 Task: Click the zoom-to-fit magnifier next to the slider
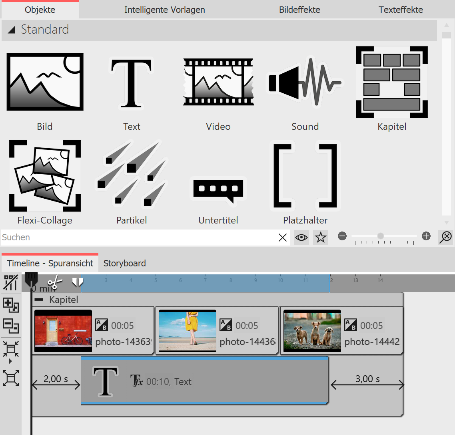click(x=445, y=237)
